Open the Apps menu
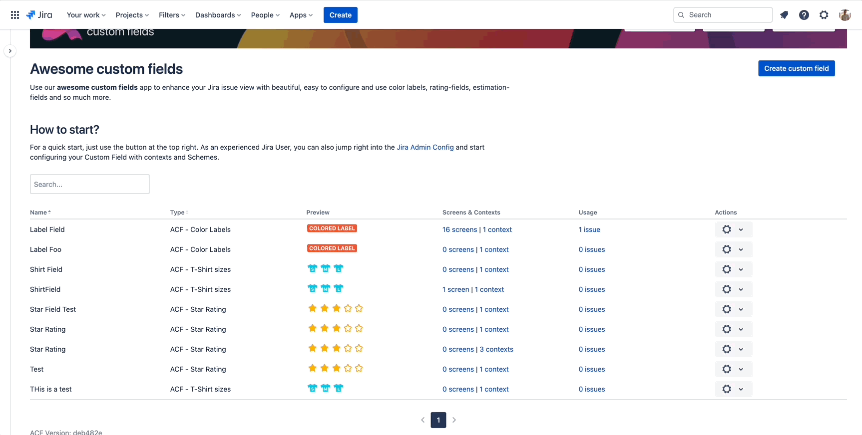 tap(301, 15)
